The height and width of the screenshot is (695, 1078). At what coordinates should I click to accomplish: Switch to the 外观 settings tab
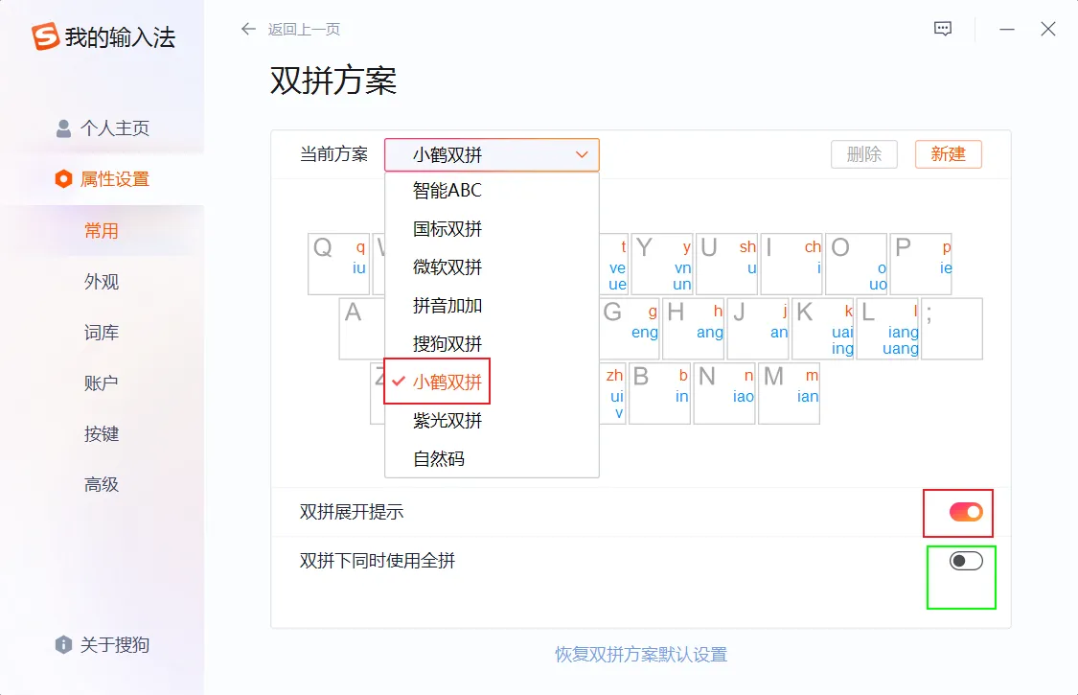click(102, 282)
